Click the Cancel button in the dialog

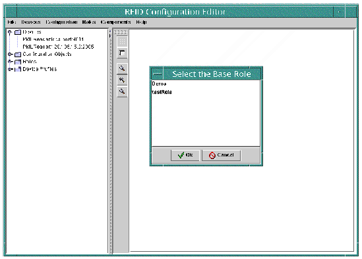click(x=221, y=155)
